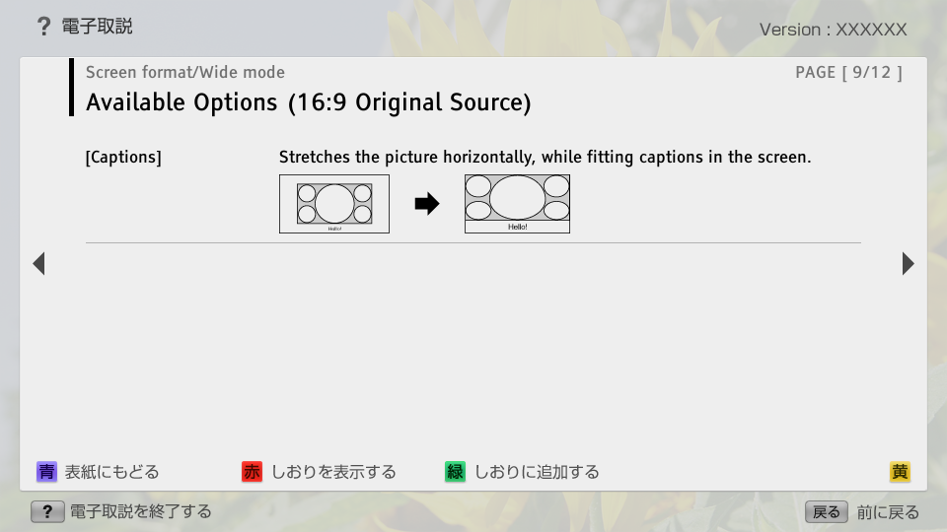
Task: Click the bottom-left question mark key button
Action: tap(47, 511)
